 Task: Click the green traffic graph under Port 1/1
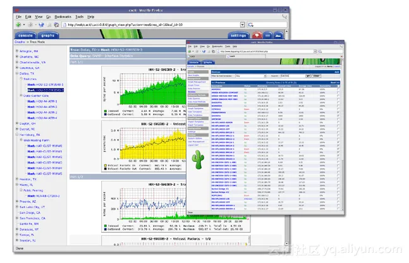(x=144, y=92)
